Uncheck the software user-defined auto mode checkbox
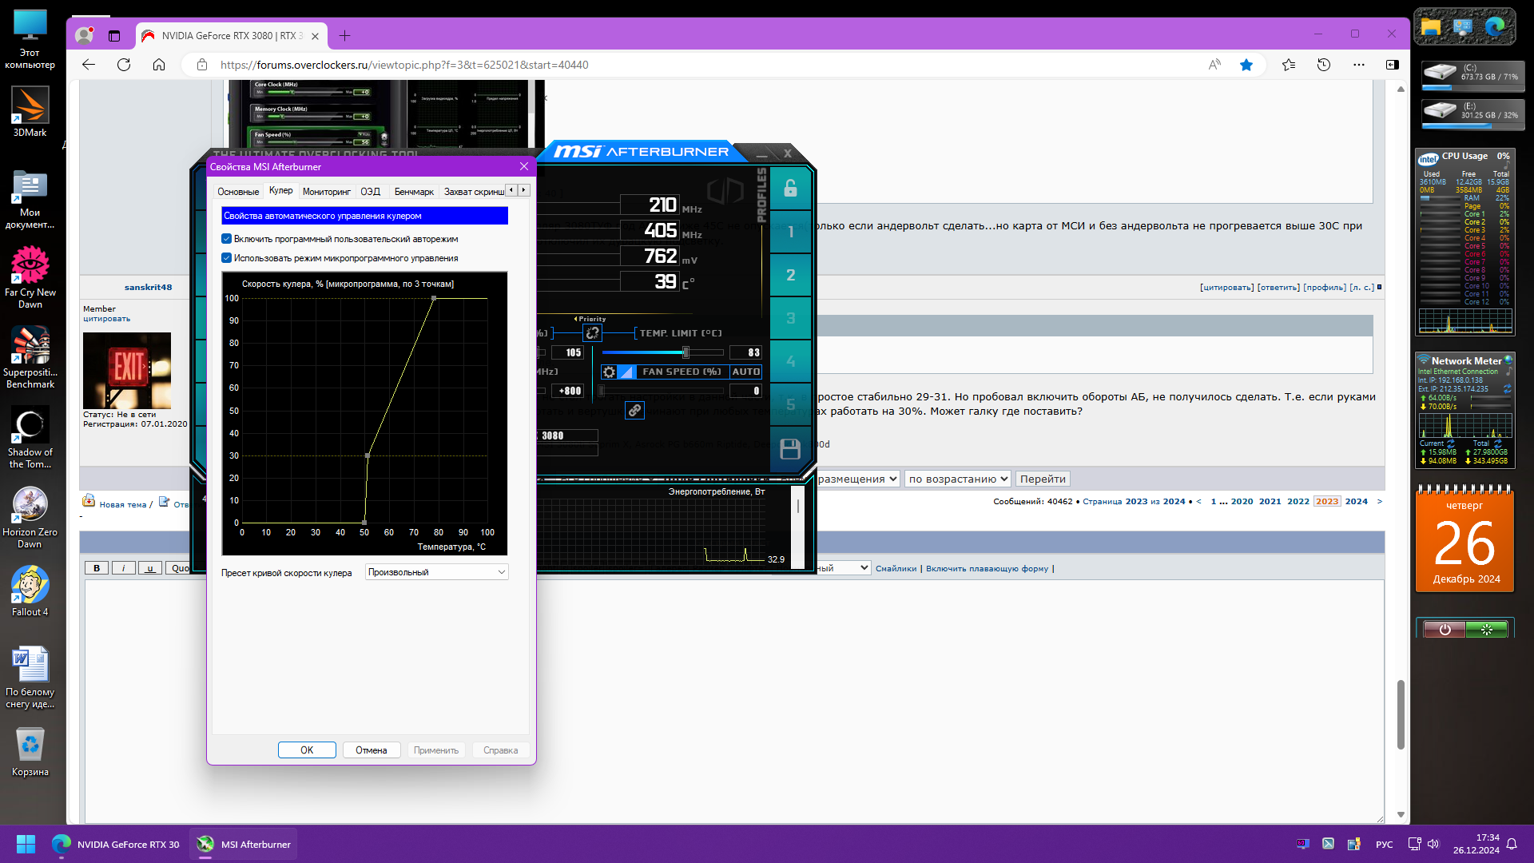This screenshot has height=863, width=1534. (x=227, y=239)
